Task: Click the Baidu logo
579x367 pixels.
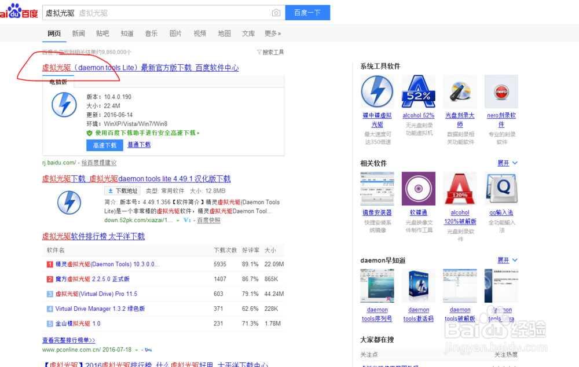Action: click(x=19, y=12)
